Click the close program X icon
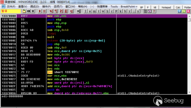The image size is (191, 108). [x=33, y=11]
